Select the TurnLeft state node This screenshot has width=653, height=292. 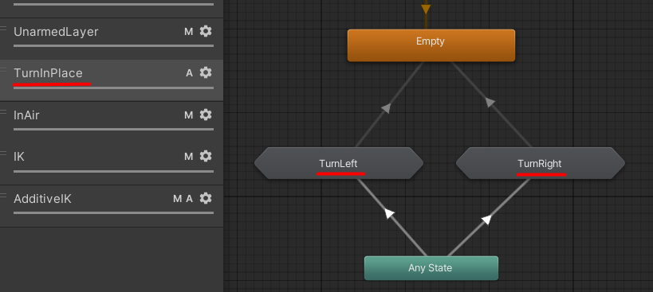point(339,163)
